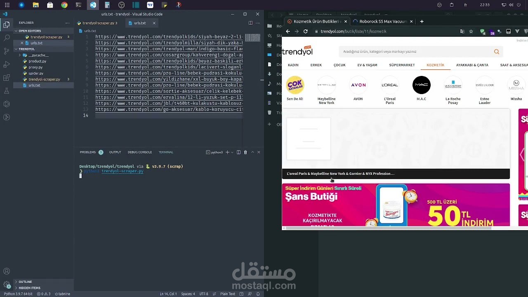Expand the __pycache__ folder
The width and height of the screenshot is (528, 297).
pyautogui.click(x=43, y=55)
